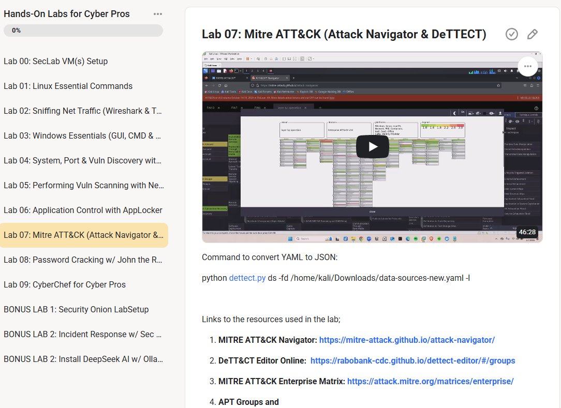Select BONUS LAB 2: Incident Response lesson
This screenshot has height=408, width=561.
(83, 335)
